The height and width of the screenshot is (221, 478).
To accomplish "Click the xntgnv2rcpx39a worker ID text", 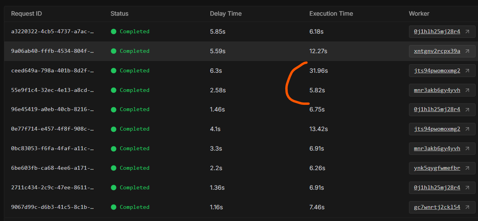I will coord(437,51).
